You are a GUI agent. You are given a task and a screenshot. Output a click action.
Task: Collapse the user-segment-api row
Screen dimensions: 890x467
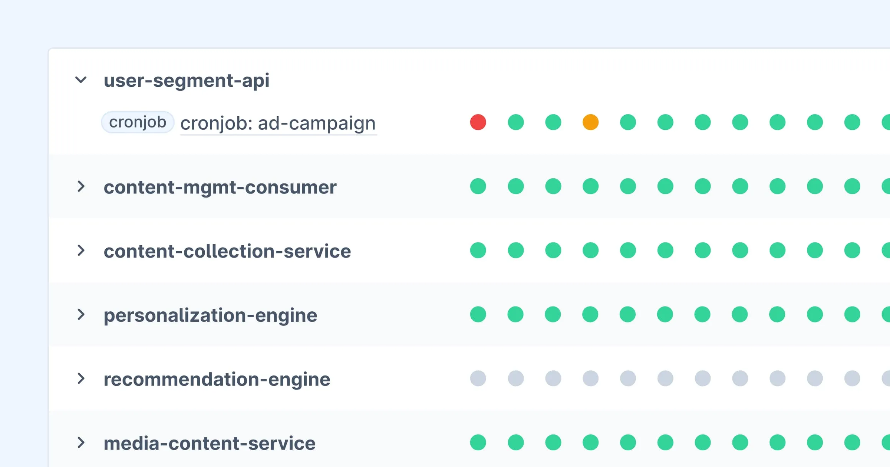click(x=81, y=80)
